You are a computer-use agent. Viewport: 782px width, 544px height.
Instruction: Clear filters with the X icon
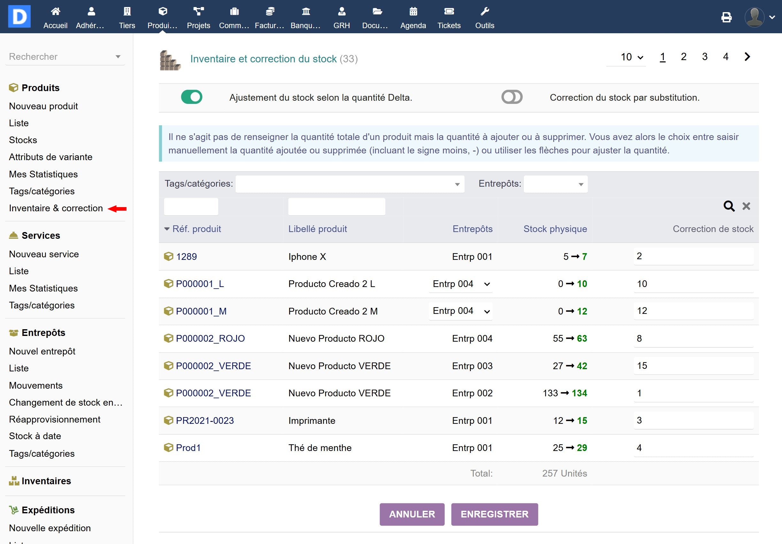point(746,206)
